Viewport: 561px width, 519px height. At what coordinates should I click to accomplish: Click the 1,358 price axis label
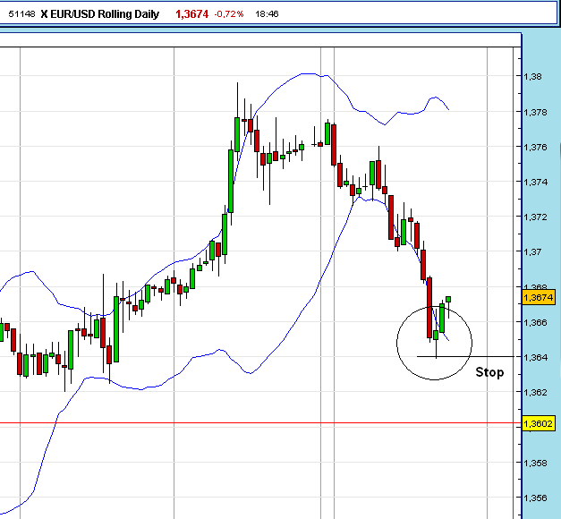535,463
